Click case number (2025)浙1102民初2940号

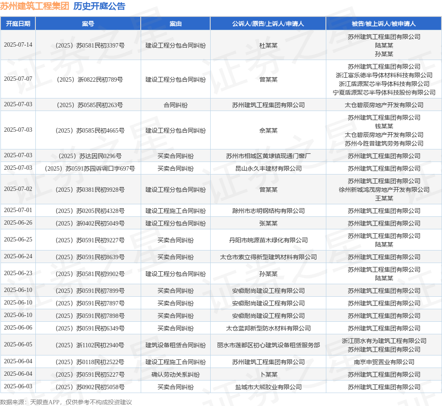pos(90,345)
